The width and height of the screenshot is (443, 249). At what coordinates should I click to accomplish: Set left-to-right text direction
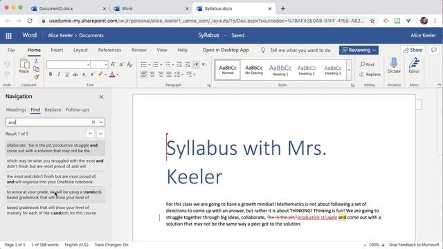click(x=196, y=64)
